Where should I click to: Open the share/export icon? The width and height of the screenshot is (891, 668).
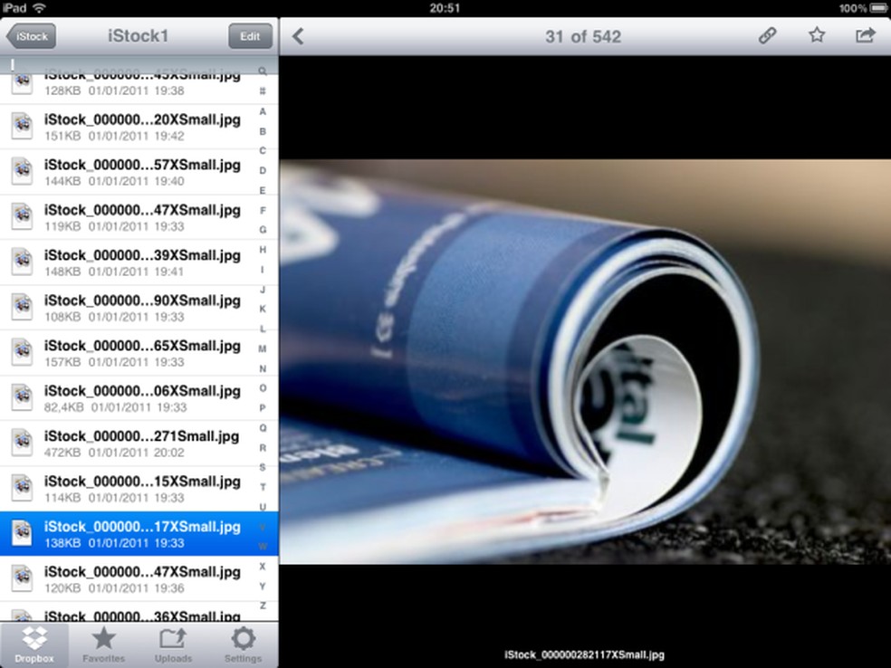click(x=866, y=36)
